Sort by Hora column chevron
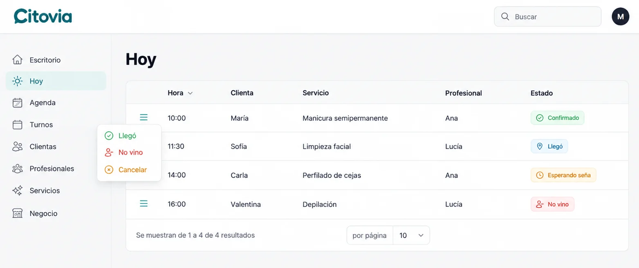 (x=190, y=93)
